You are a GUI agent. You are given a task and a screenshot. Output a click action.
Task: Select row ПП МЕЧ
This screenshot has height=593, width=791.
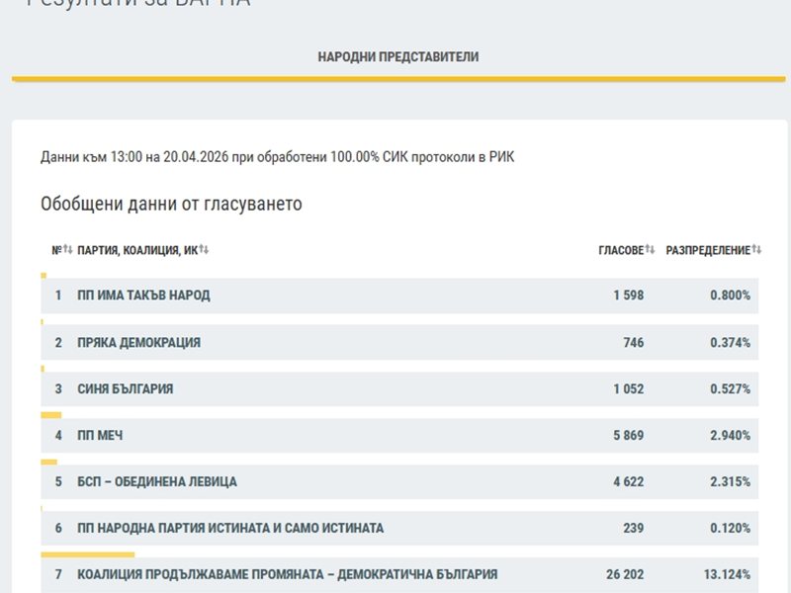[x=399, y=435]
